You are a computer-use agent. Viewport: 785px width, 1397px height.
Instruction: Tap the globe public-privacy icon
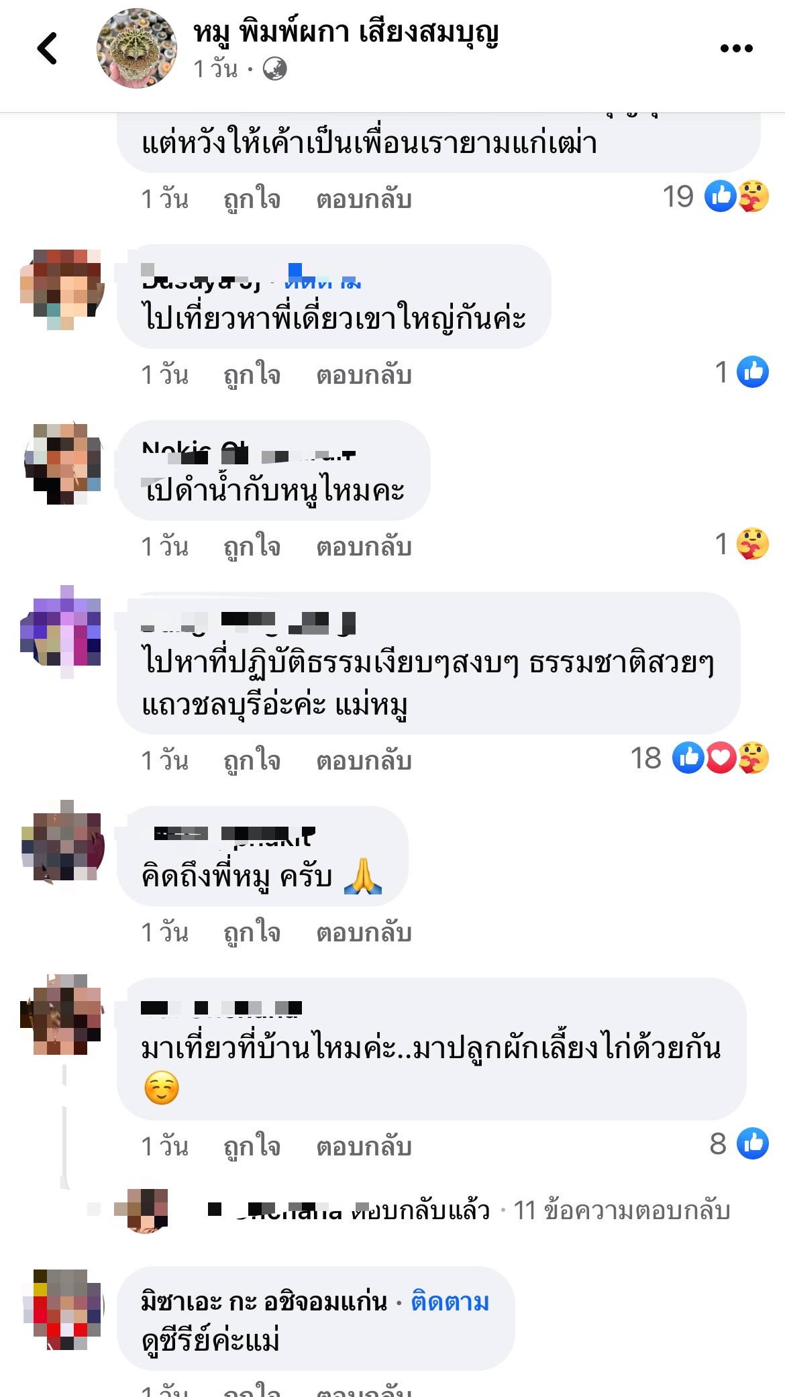tap(274, 68)
